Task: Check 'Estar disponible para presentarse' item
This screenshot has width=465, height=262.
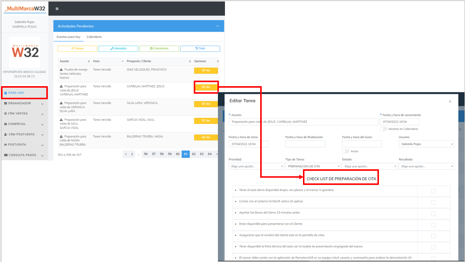Action: (433, 225)
